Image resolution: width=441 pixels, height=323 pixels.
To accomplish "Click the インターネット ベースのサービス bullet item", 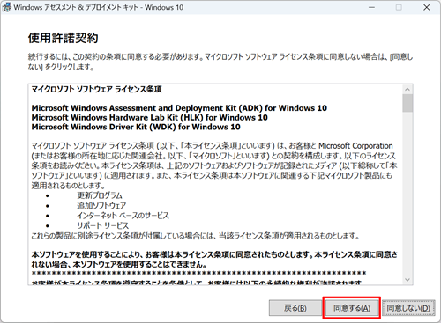I will point(123,216).
